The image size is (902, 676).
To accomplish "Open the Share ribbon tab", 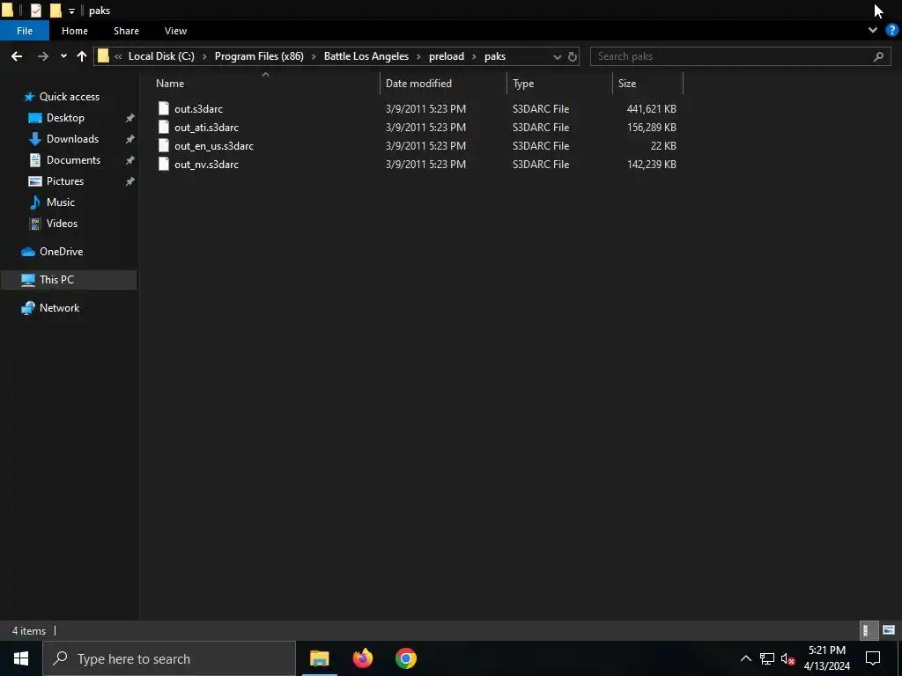I will click(x=126, y=31).
